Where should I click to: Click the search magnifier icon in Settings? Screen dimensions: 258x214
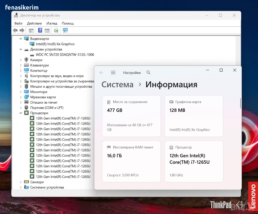148,73
